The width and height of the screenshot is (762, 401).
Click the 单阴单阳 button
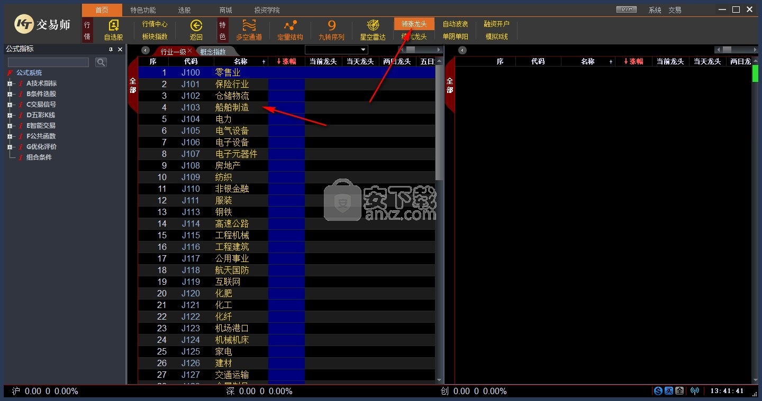(x=456, y=36)
